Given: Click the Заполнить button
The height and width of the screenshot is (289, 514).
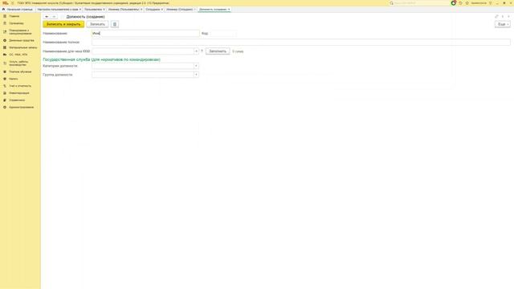Looking at the screenshot, I should 218,51.
